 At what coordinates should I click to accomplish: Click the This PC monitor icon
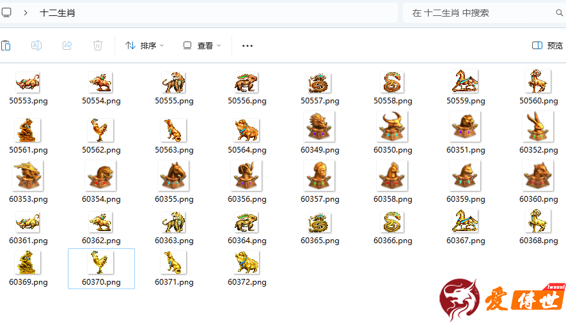(x=6, y=12)
